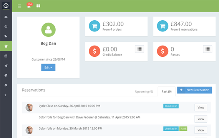Switch to the Upcoming (0) tab
Image resolution: width=219 pixels, height=138 pixels.
pos(144,92)
